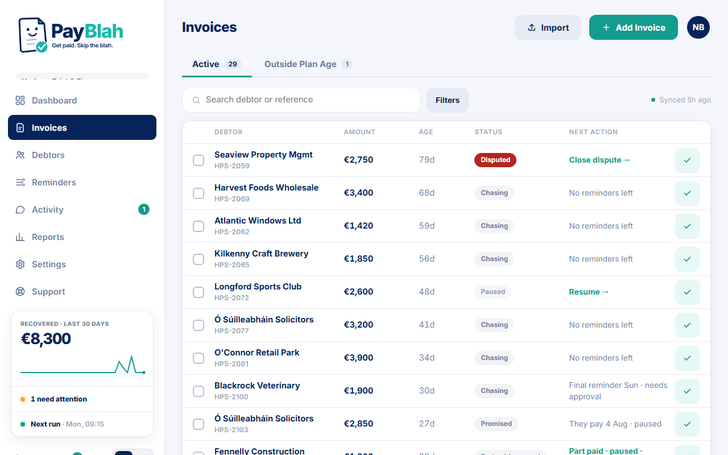The image size is (728, 455).
Task: Click the 1 need attention alert
Action: [82, 399]
